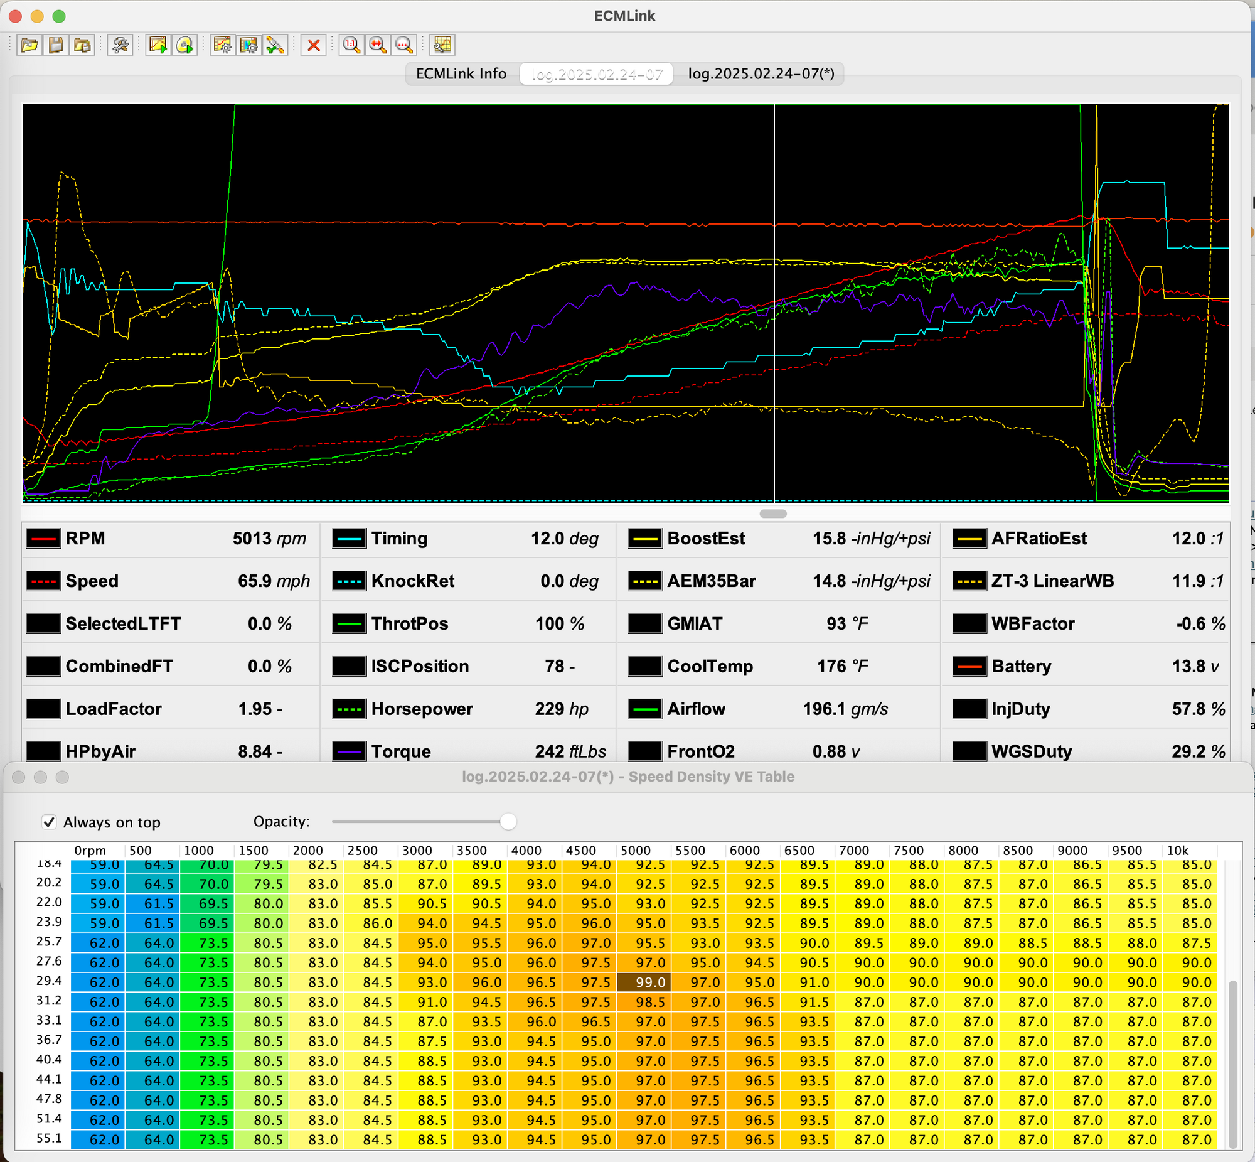Click the 98.5 cell in VE table
This screenshot has height=1162, width=1255.
pos(644,1002)
